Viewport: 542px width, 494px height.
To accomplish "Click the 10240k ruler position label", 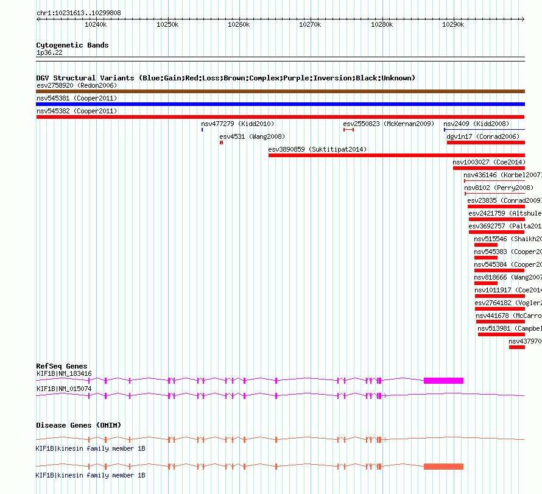I will coord(96,24).
